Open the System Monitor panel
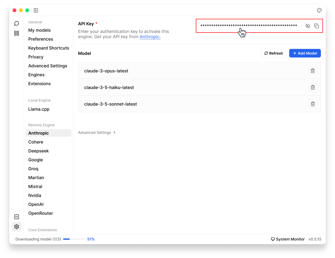The image size is (335, 258). (288, 239)
